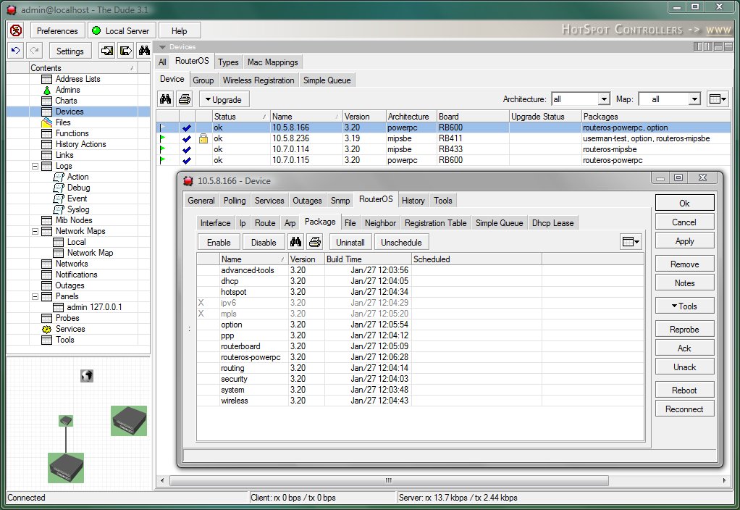Open the Tools dropdown in device dialog
Image resolution: width=740 pixels, height=510 pixels.
click(x=684, y=306)
